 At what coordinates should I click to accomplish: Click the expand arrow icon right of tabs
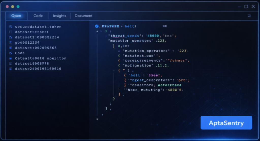pos(249,16)
